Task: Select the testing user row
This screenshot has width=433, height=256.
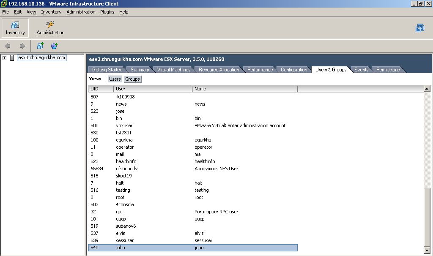Action: point(193,190)
